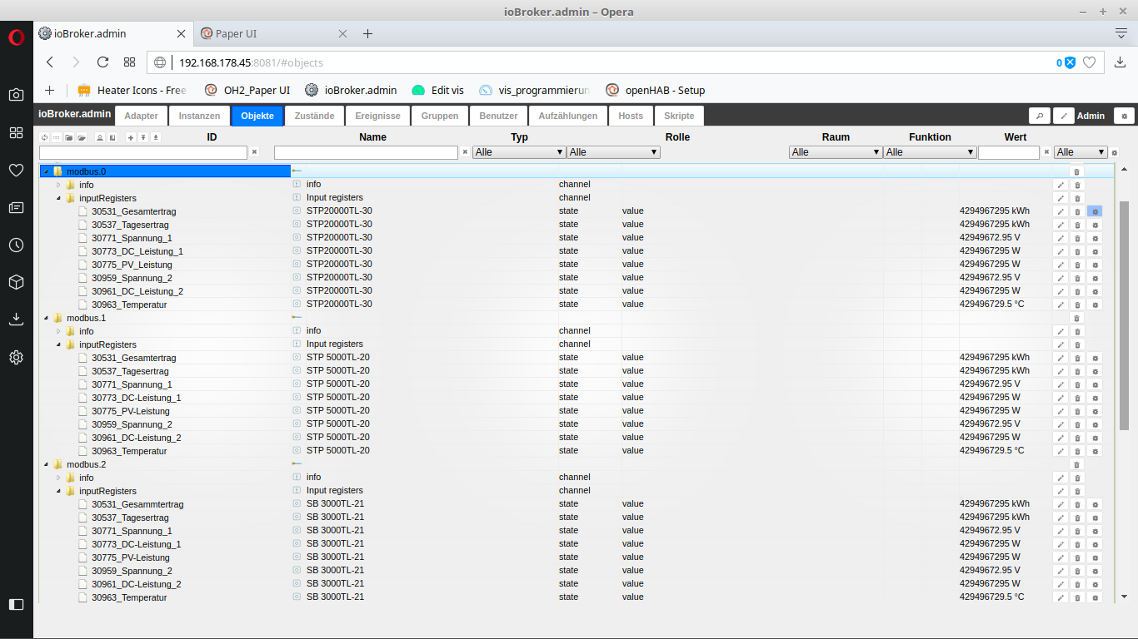Open the Funktion filter dropdown
Screen dimensions: 1138x639
(x=930, y=152)
